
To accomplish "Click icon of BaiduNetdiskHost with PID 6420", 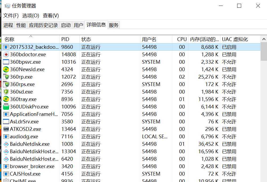I will (x=6, y=159).
